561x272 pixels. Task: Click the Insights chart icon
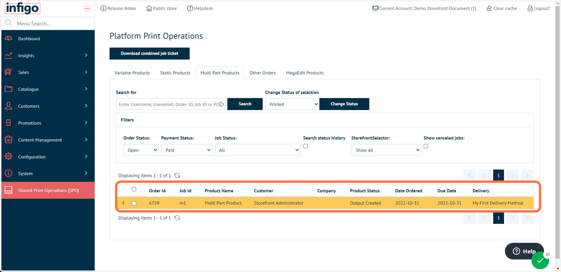[8, 56]
